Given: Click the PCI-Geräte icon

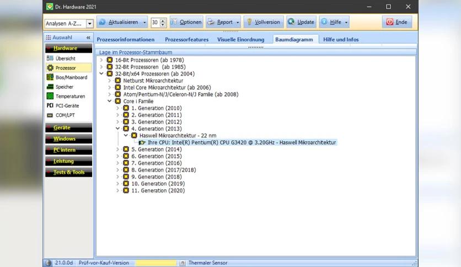Looking at the screenshot, I should coord(50,105).
